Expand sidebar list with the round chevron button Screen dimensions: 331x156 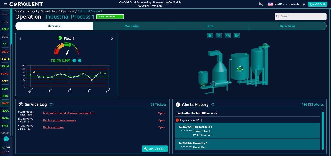6,139
